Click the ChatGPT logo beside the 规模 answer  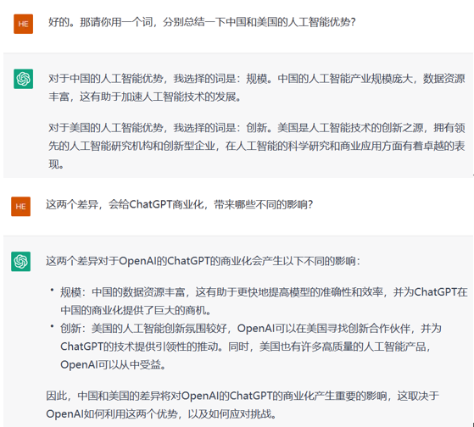pyautogui.click(x=23, y=79)
